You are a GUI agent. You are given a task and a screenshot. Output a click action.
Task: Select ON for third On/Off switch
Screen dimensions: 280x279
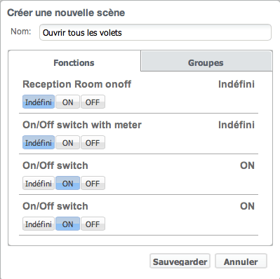pyautogui.click(x=67, y=183)
